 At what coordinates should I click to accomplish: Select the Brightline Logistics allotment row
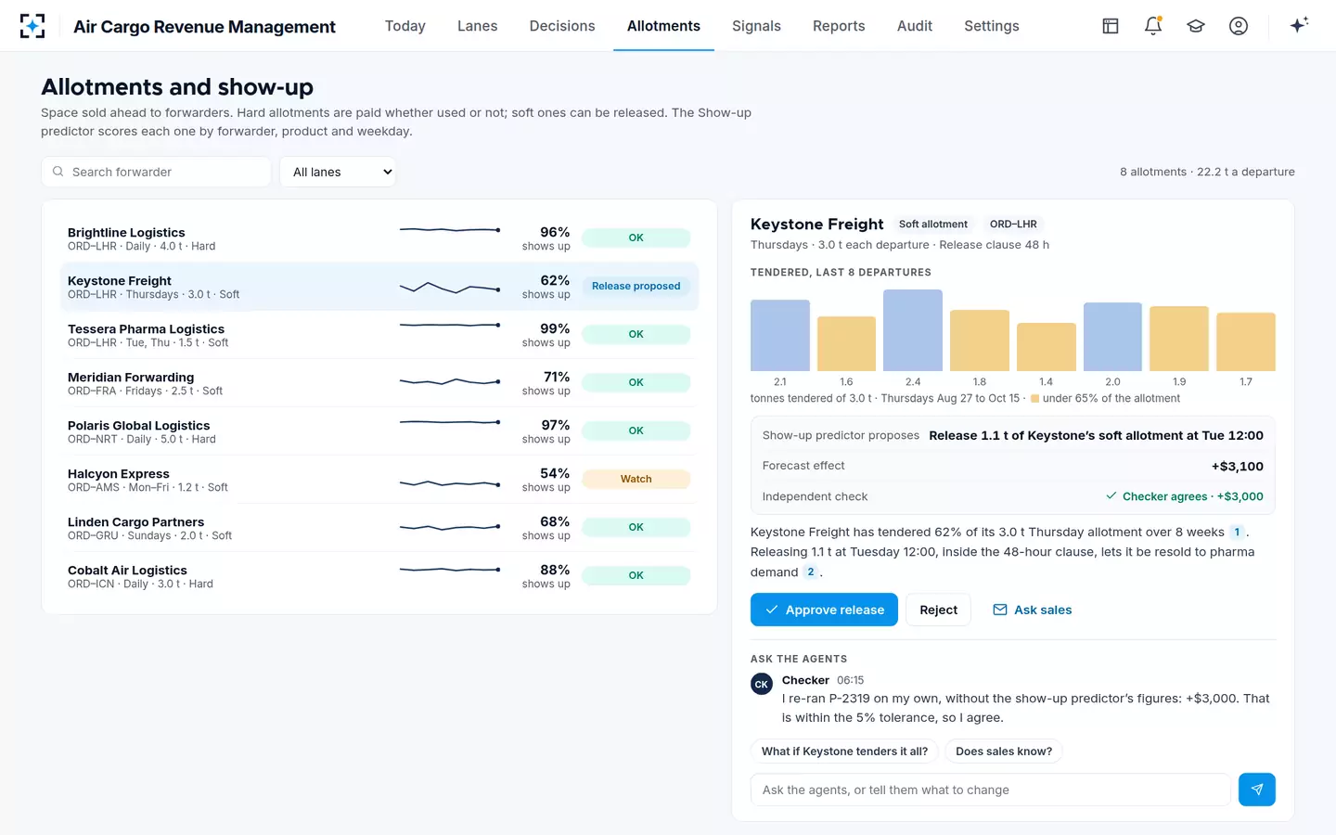pyautogui.click(x=379, y=238)
